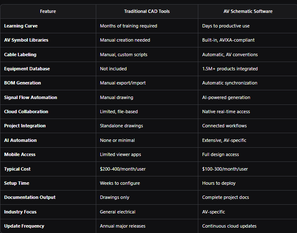
Task: Click the '$100-300/month/user' cost cell
Action: point(225,169)
